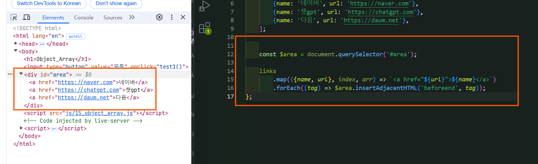
Task: Close the DevTools panel
Action: pos(183,17)
